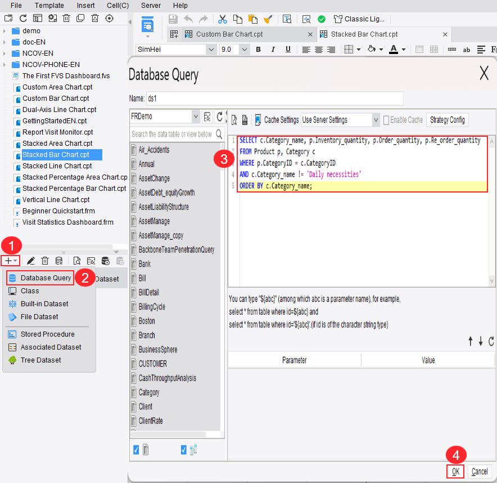Screen dimensions: 497x483
Task: Click the Undo arrow
Action: (188, 19)
